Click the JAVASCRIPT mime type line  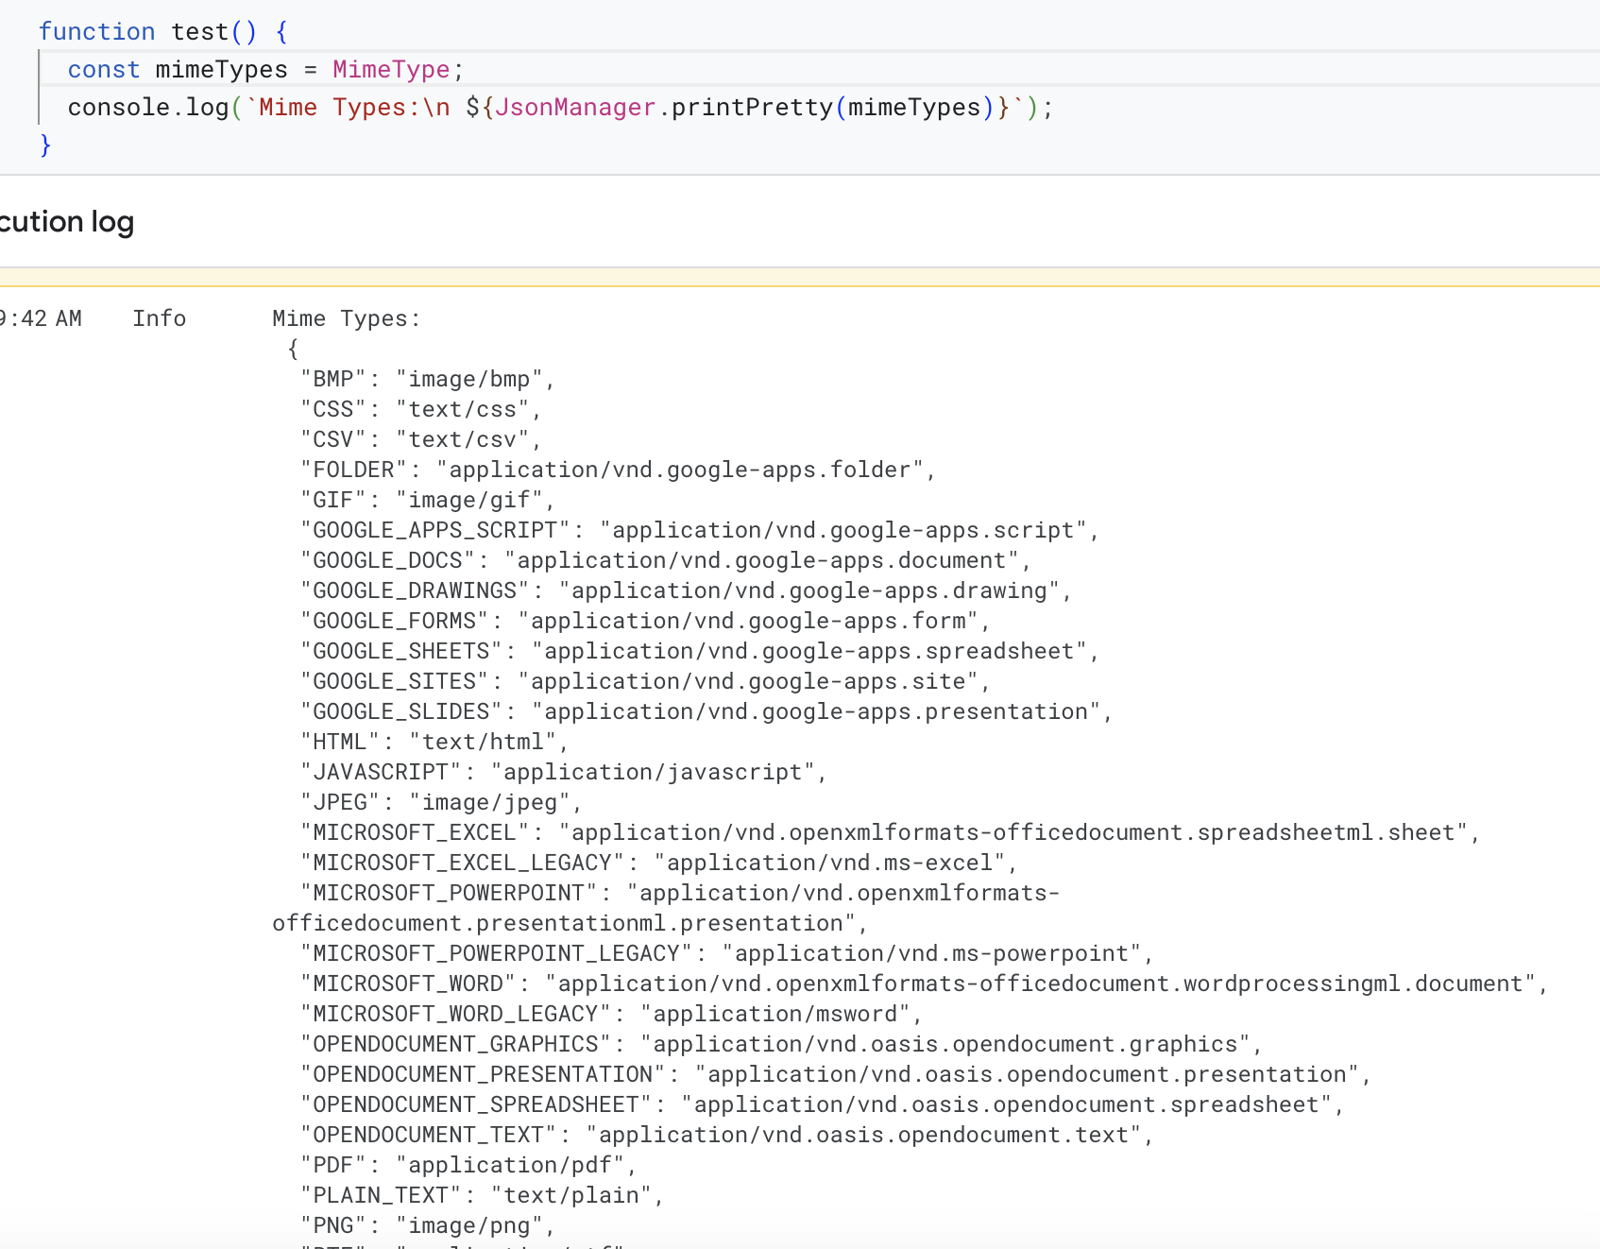[563, 773]
